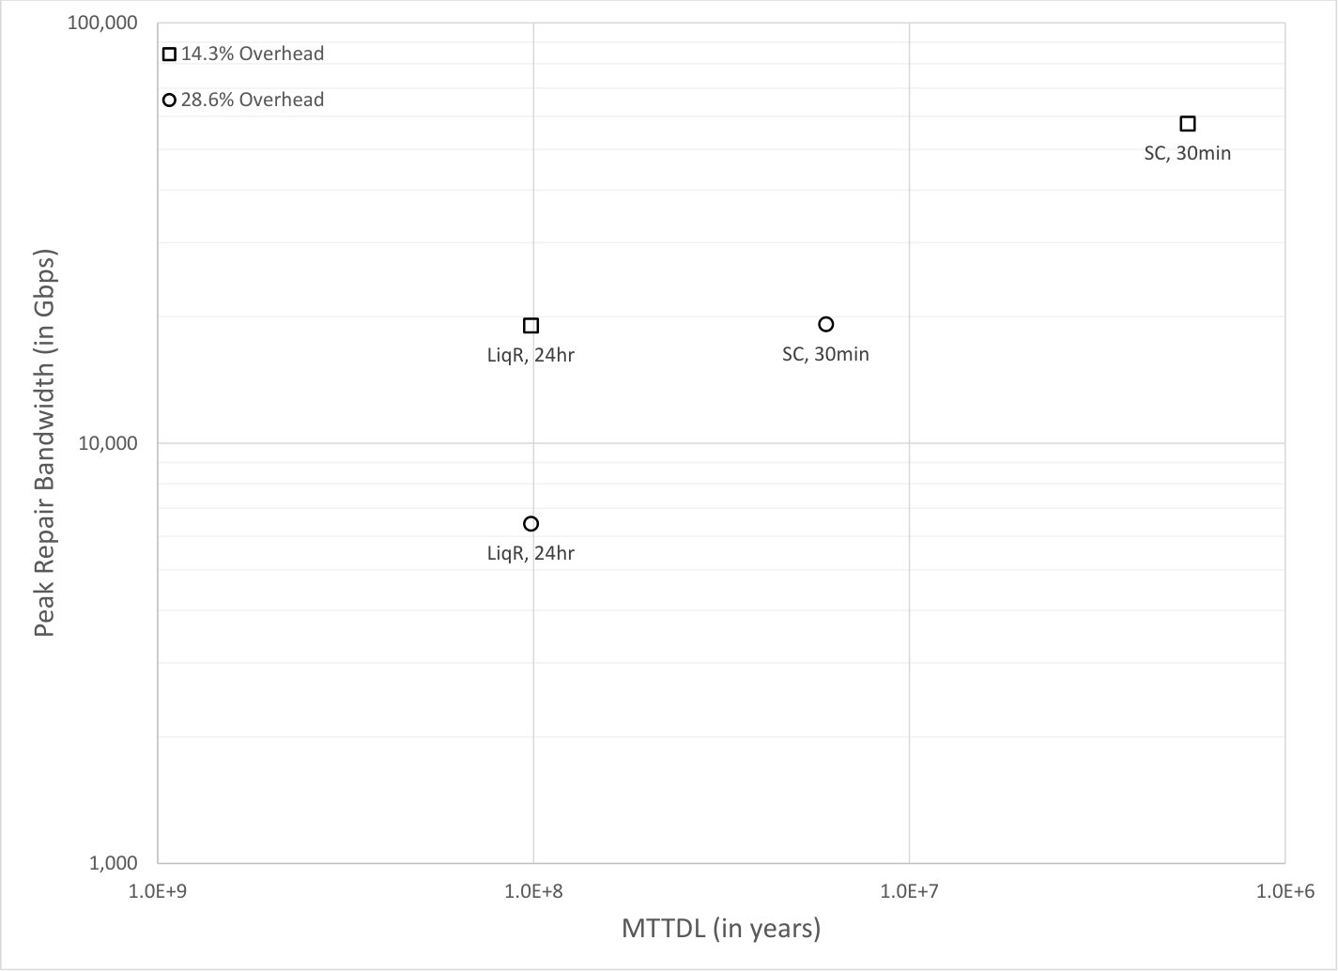Click the 1.0E+6 x-axis tick label

[x=1285, y=889]
